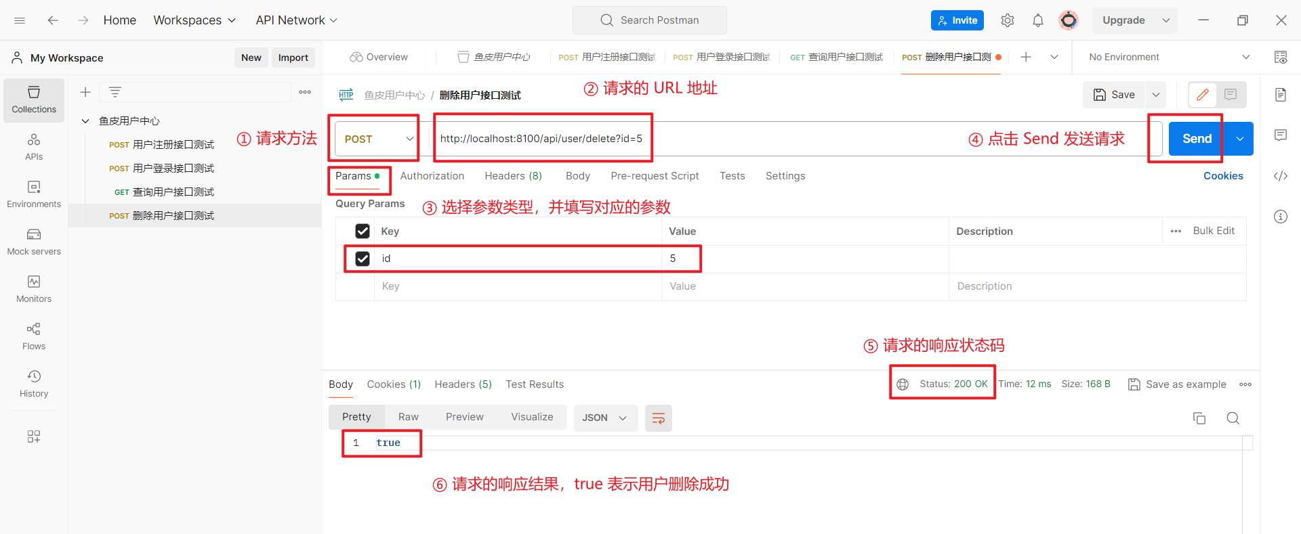Open the Mock servers panel
Viewport: 1301px width, 534px height.
coord(34,242)
